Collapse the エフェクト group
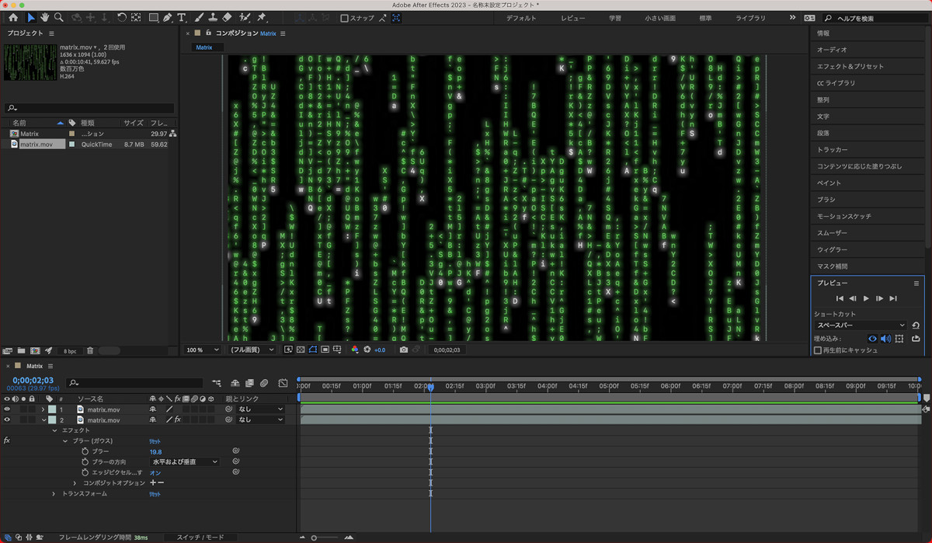This screenshot has height=543, width=932. [54, 430]
